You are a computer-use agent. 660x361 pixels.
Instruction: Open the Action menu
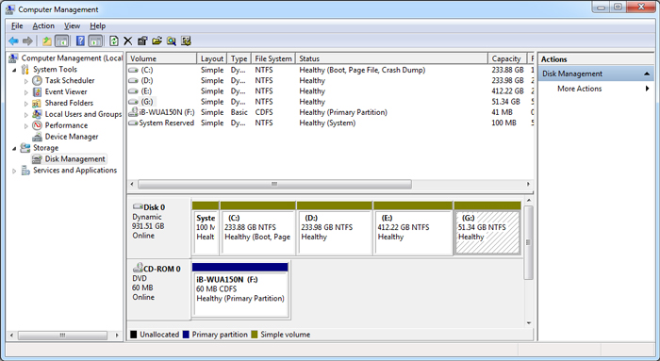click(x=43, y=26)
